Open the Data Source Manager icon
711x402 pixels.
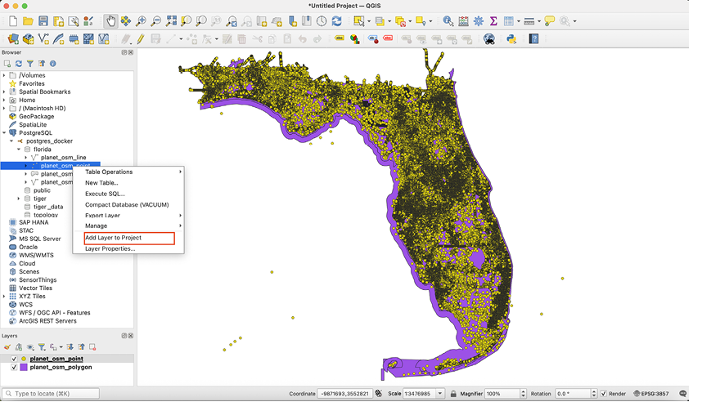pyautogui.click(x=13, y=39)
